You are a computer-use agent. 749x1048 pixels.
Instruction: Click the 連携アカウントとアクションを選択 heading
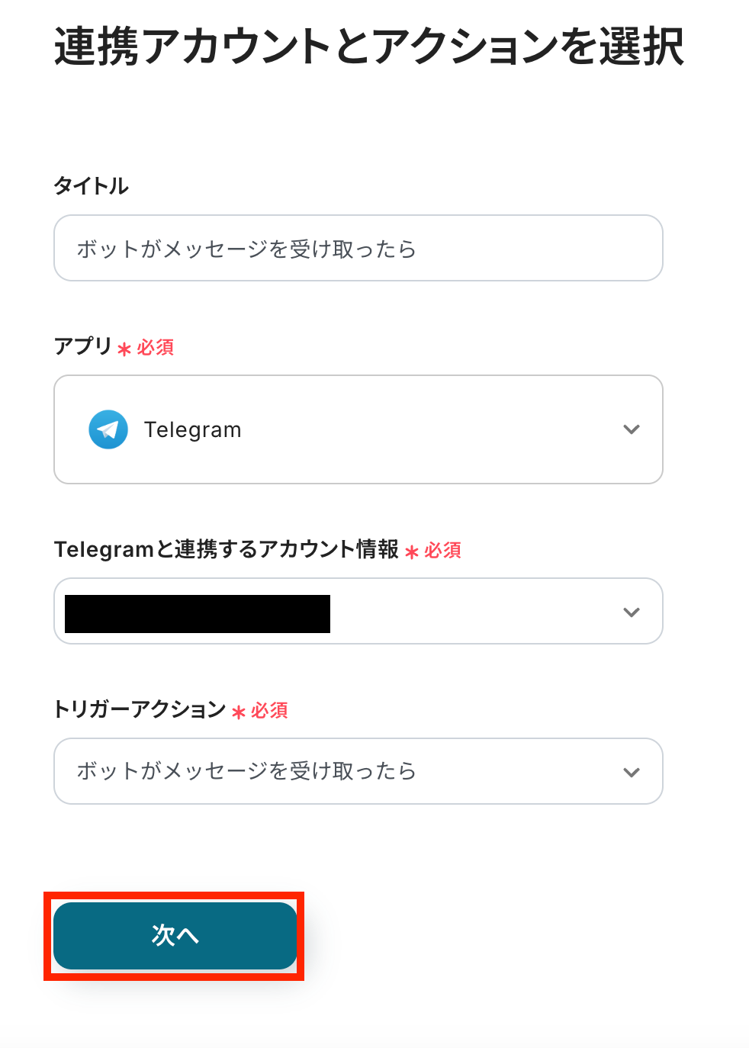click(x=369, y=47)
